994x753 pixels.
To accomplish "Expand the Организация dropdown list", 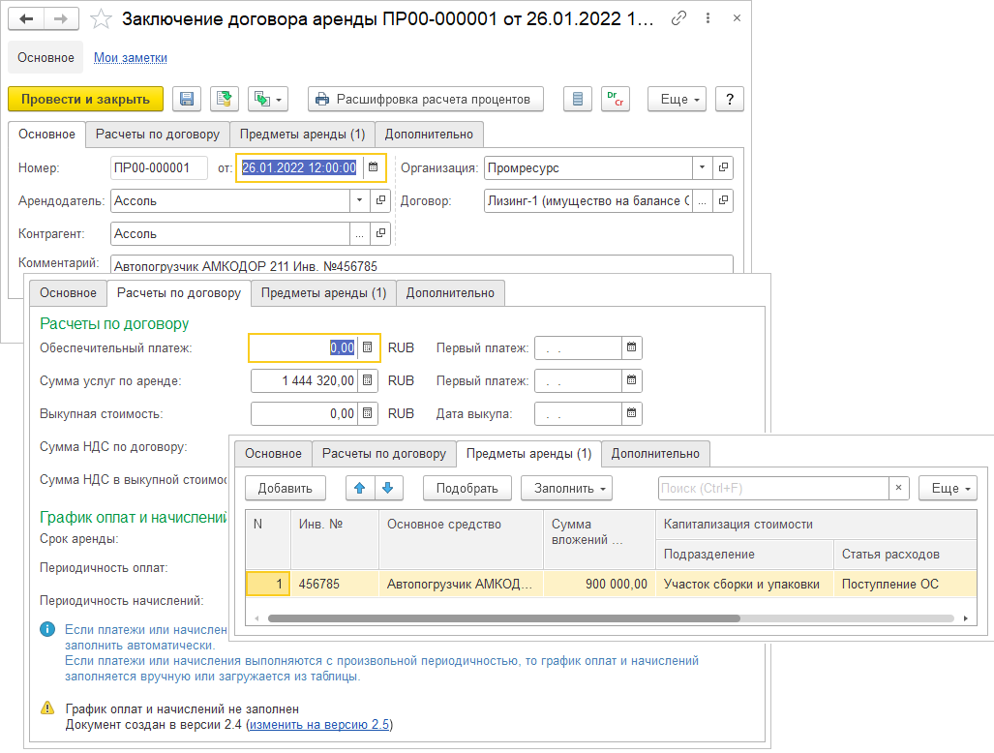I will [702, 168].
